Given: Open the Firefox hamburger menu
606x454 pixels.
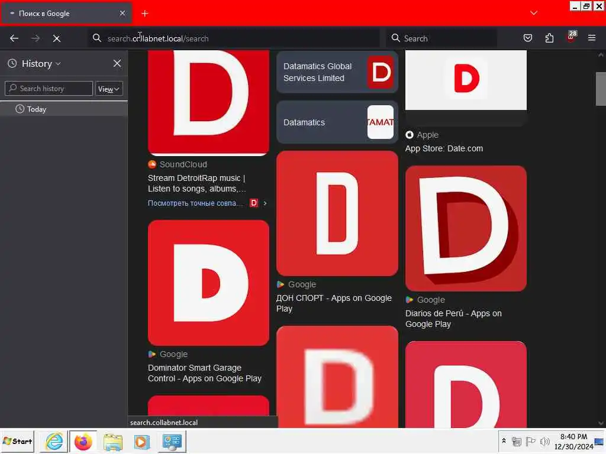Looking at the screenshot, I should [x=592, y=38].
